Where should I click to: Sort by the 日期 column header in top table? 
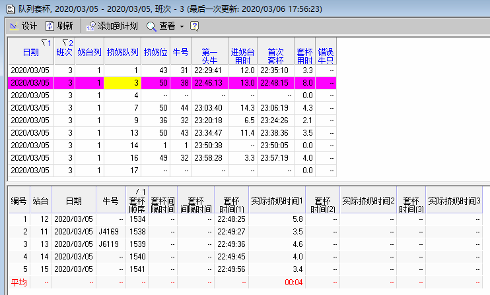30,52
